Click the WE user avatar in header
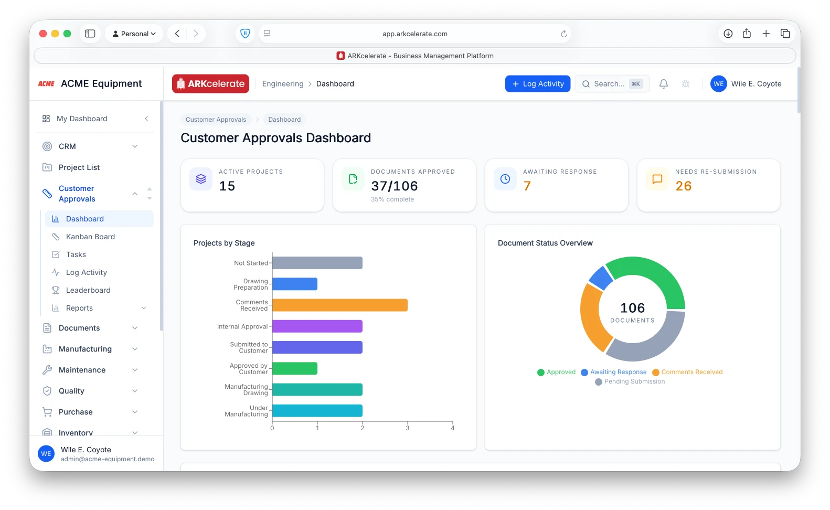This screenshot has height=510, width=830. pos(719,84)
